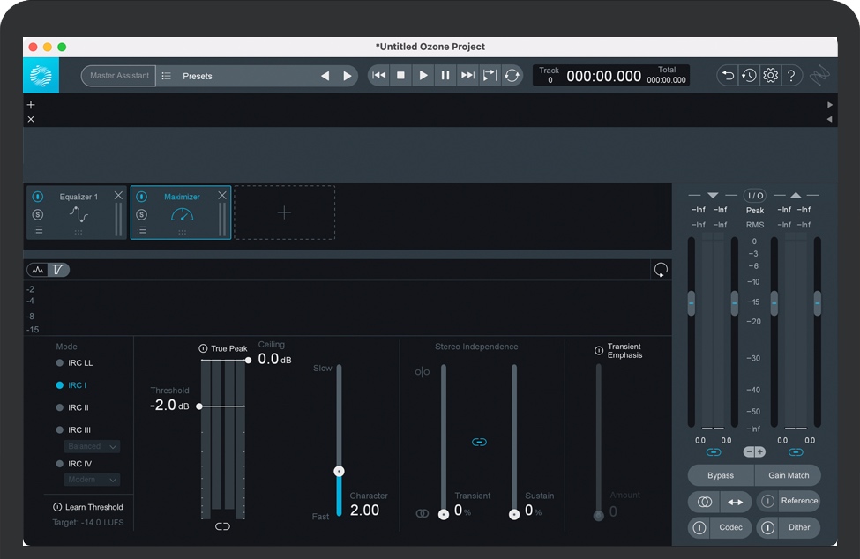Open the Presets browser
Image resolution: width=860 pixels, height=559 pixels.
(x=197, y=77)
